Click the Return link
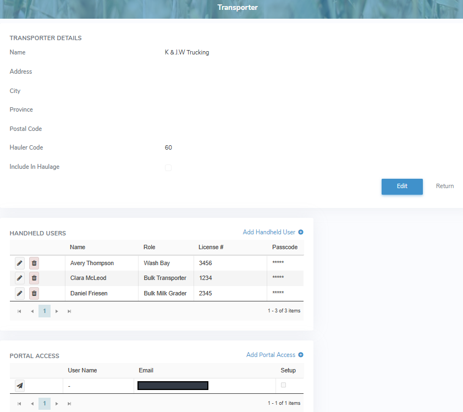The width and height of the screenshot is (463, 412). pyautogui.click(x=445, y=186)
